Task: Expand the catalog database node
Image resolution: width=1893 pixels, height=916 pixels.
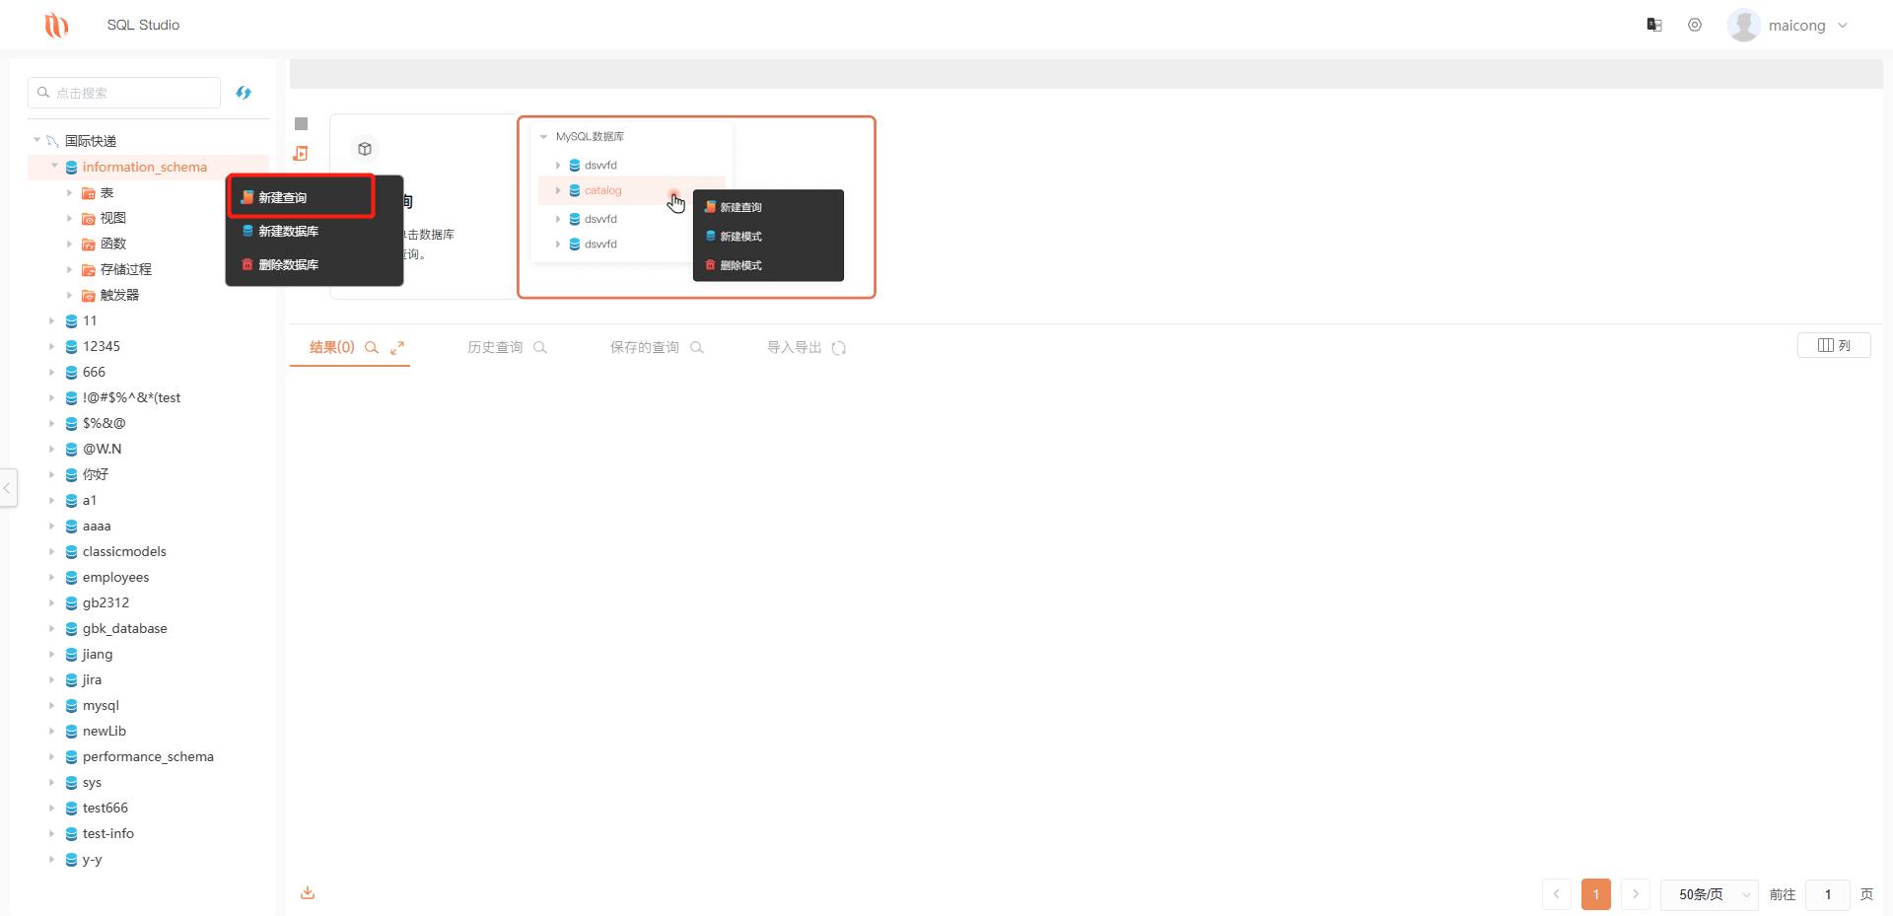Action: coord(559,190)
